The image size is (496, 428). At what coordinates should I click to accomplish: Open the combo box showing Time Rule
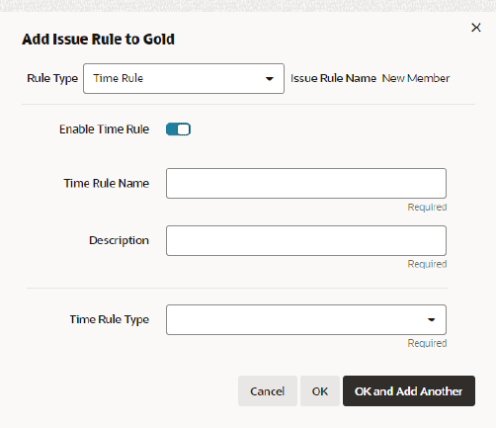[184, 78]
